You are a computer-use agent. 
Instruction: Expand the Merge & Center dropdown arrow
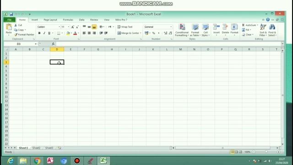coord(141,33)
